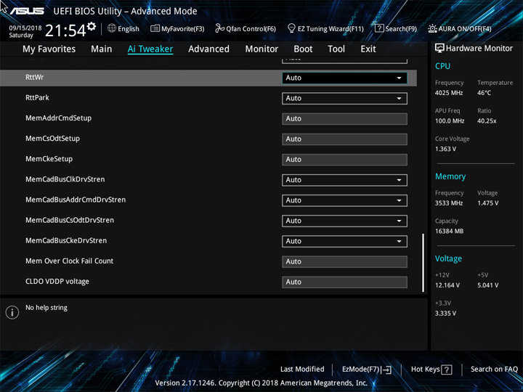Click the 09/15/2018 date
The image size is (523, 392).
pos(25,28)
